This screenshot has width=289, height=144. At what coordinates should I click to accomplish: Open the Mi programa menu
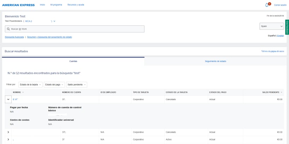[x=56, y=5]
